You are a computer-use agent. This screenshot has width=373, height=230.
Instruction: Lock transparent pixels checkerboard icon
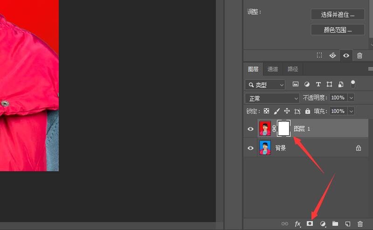tap(266, 111)
